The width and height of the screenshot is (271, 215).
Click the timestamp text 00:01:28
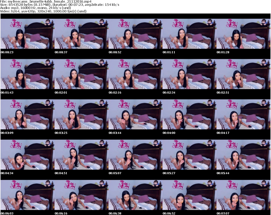(x=223, y=52)
